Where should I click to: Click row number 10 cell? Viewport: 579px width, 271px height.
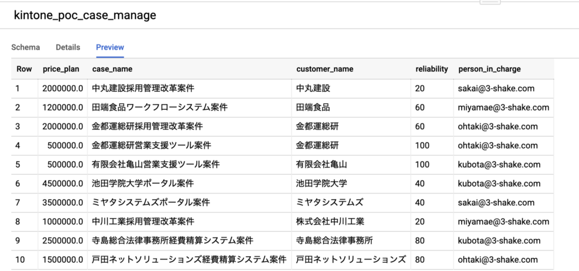coord(20,259)
